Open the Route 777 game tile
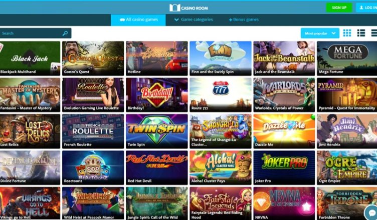Viewport: 377px width, 220px height. pyautogui.click(x=221, y=95)
